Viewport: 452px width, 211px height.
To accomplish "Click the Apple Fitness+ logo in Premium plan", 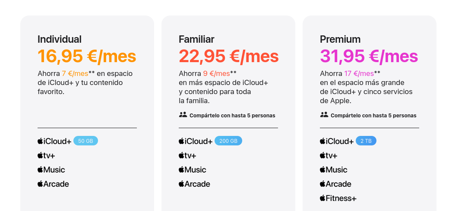I will (338, 198).
